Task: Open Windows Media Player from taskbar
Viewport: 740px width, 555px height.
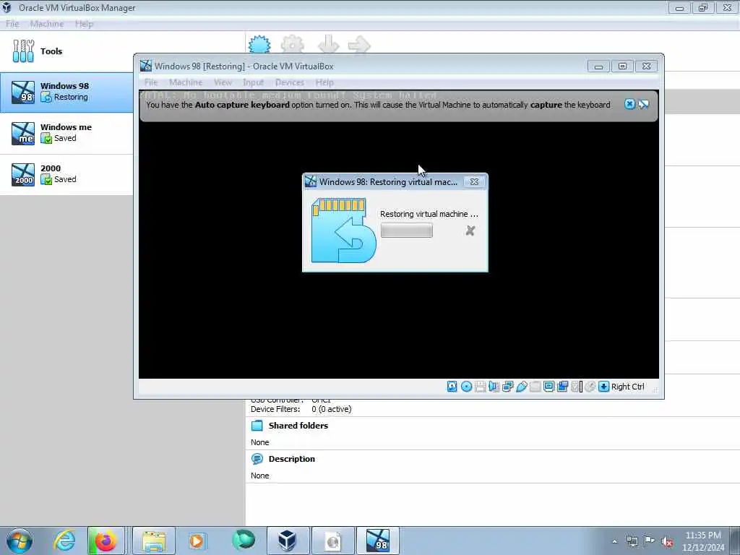Action: pos(197,541)
